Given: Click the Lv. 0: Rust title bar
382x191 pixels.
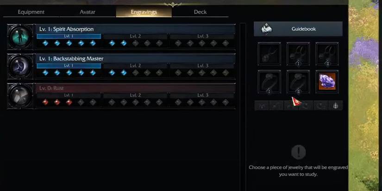Looking at the screenshot, I should [x=136, y=88].
